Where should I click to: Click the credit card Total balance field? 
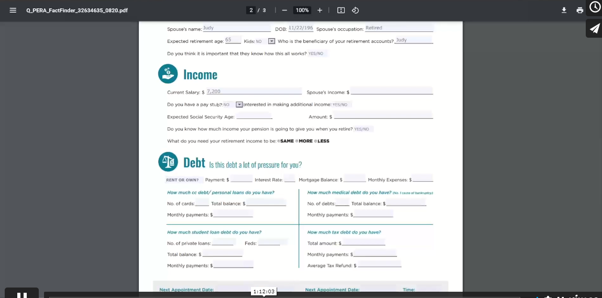click(266, 203)
